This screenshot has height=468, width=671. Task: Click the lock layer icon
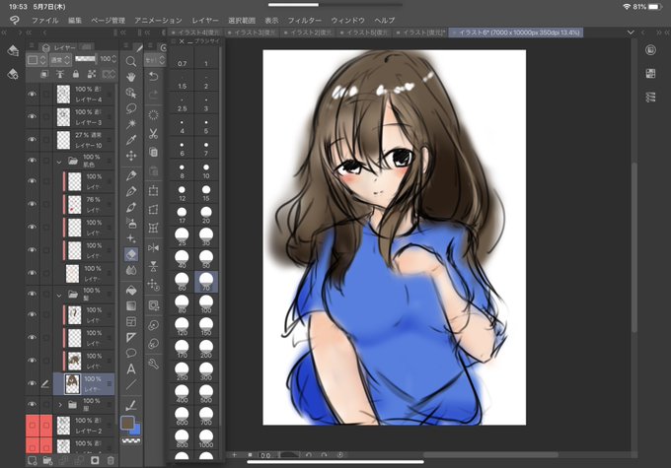76,74
